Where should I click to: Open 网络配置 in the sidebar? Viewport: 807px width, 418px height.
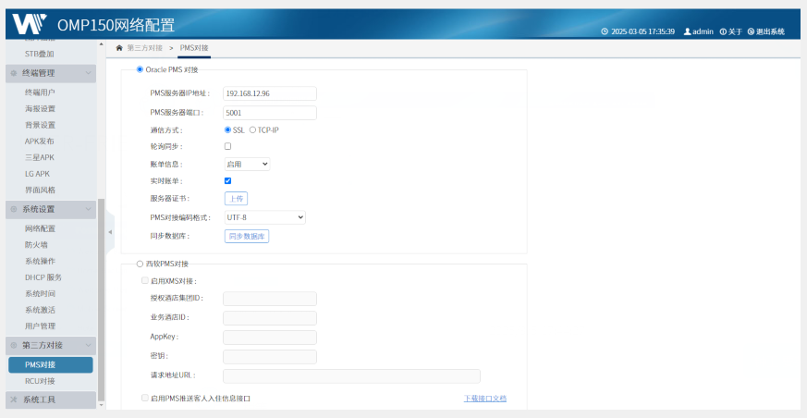point(40,228)
